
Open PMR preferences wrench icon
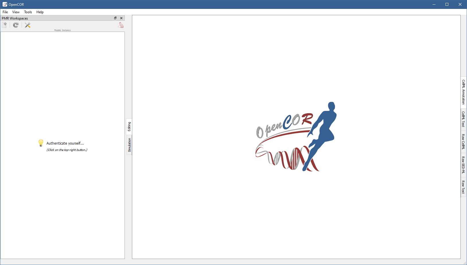tap(28, 25)
